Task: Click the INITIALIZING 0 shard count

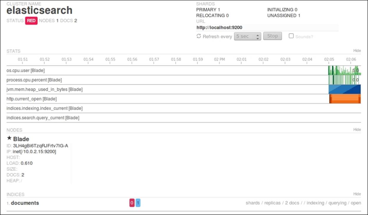Action: 282,10
